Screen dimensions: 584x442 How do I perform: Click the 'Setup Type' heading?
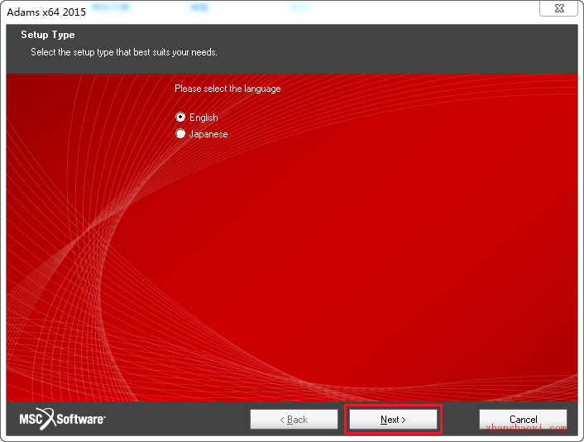tap(48, 35)
